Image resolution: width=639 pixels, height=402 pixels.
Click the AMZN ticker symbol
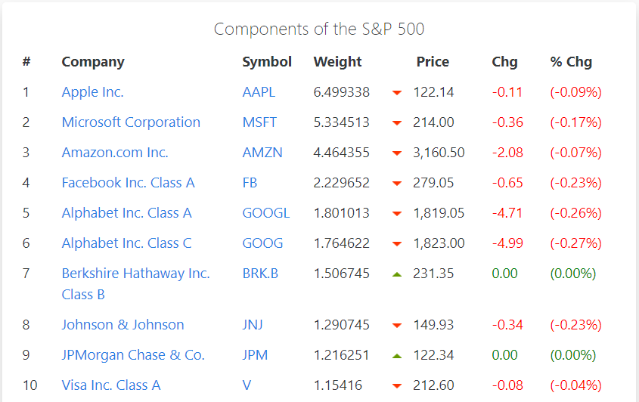[x=262, y=153]
